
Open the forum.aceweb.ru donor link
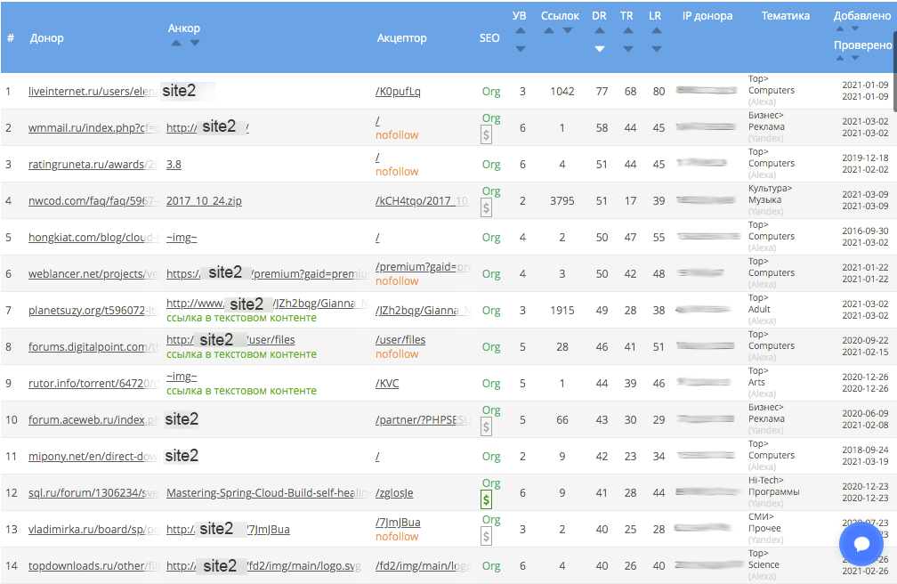93,420
